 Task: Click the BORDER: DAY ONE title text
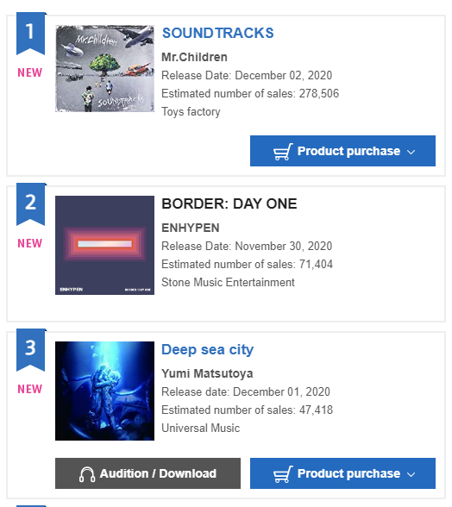[229, 203]
